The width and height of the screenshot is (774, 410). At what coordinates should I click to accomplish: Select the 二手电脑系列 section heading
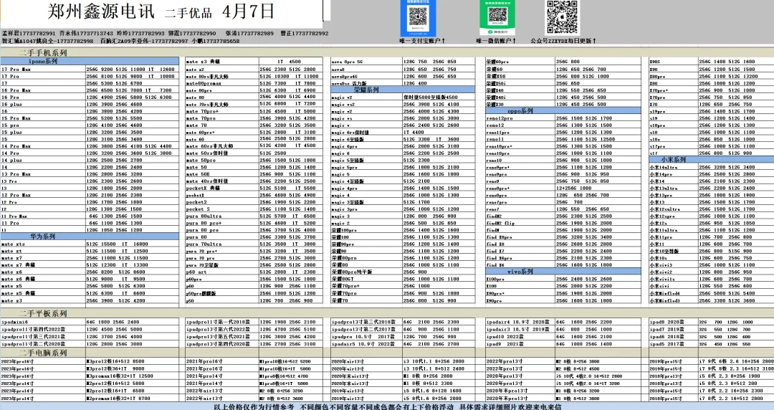(x=43, y=353)
